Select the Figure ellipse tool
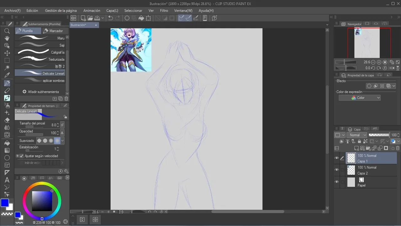This screenshot has width=401, height=226. (7, 158)
